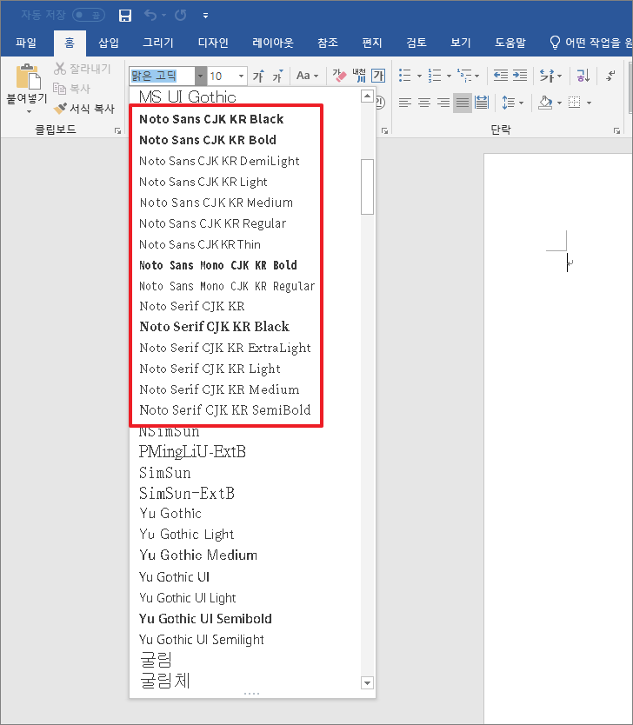Toggle the AutoSave (자동 저장) switch
633x725 pixels.
89,16
